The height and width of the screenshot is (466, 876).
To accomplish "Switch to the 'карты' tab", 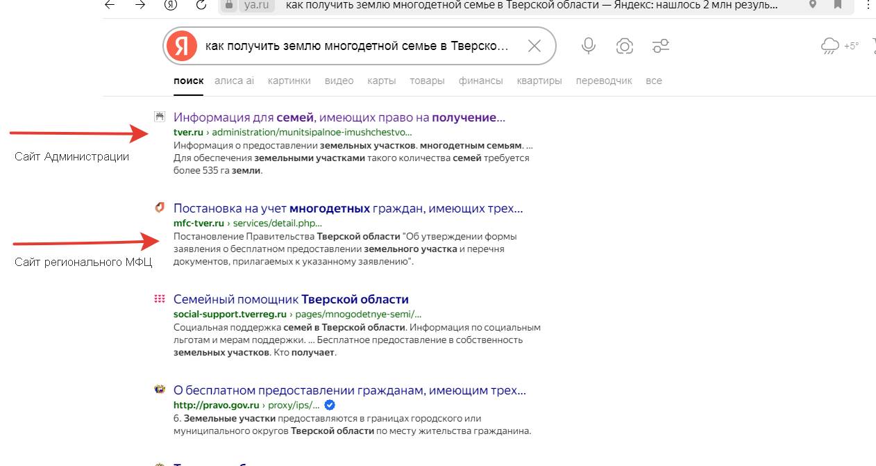I will click(382, 81).
